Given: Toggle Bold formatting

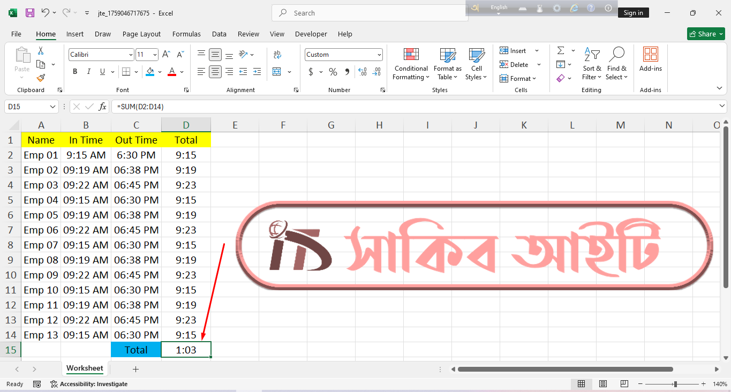Looking at the screenshot, I should click(x=75, y=72).
